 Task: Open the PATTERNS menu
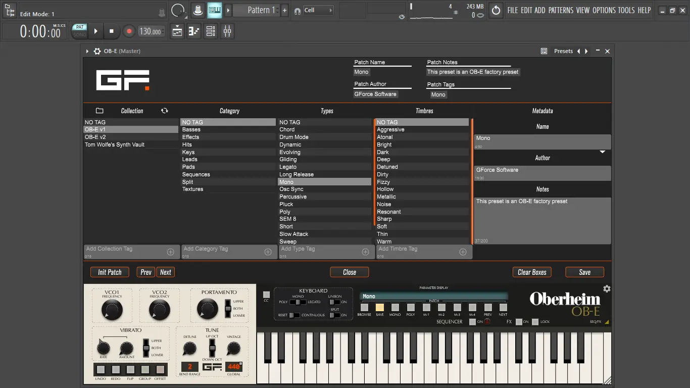[561, 10]
